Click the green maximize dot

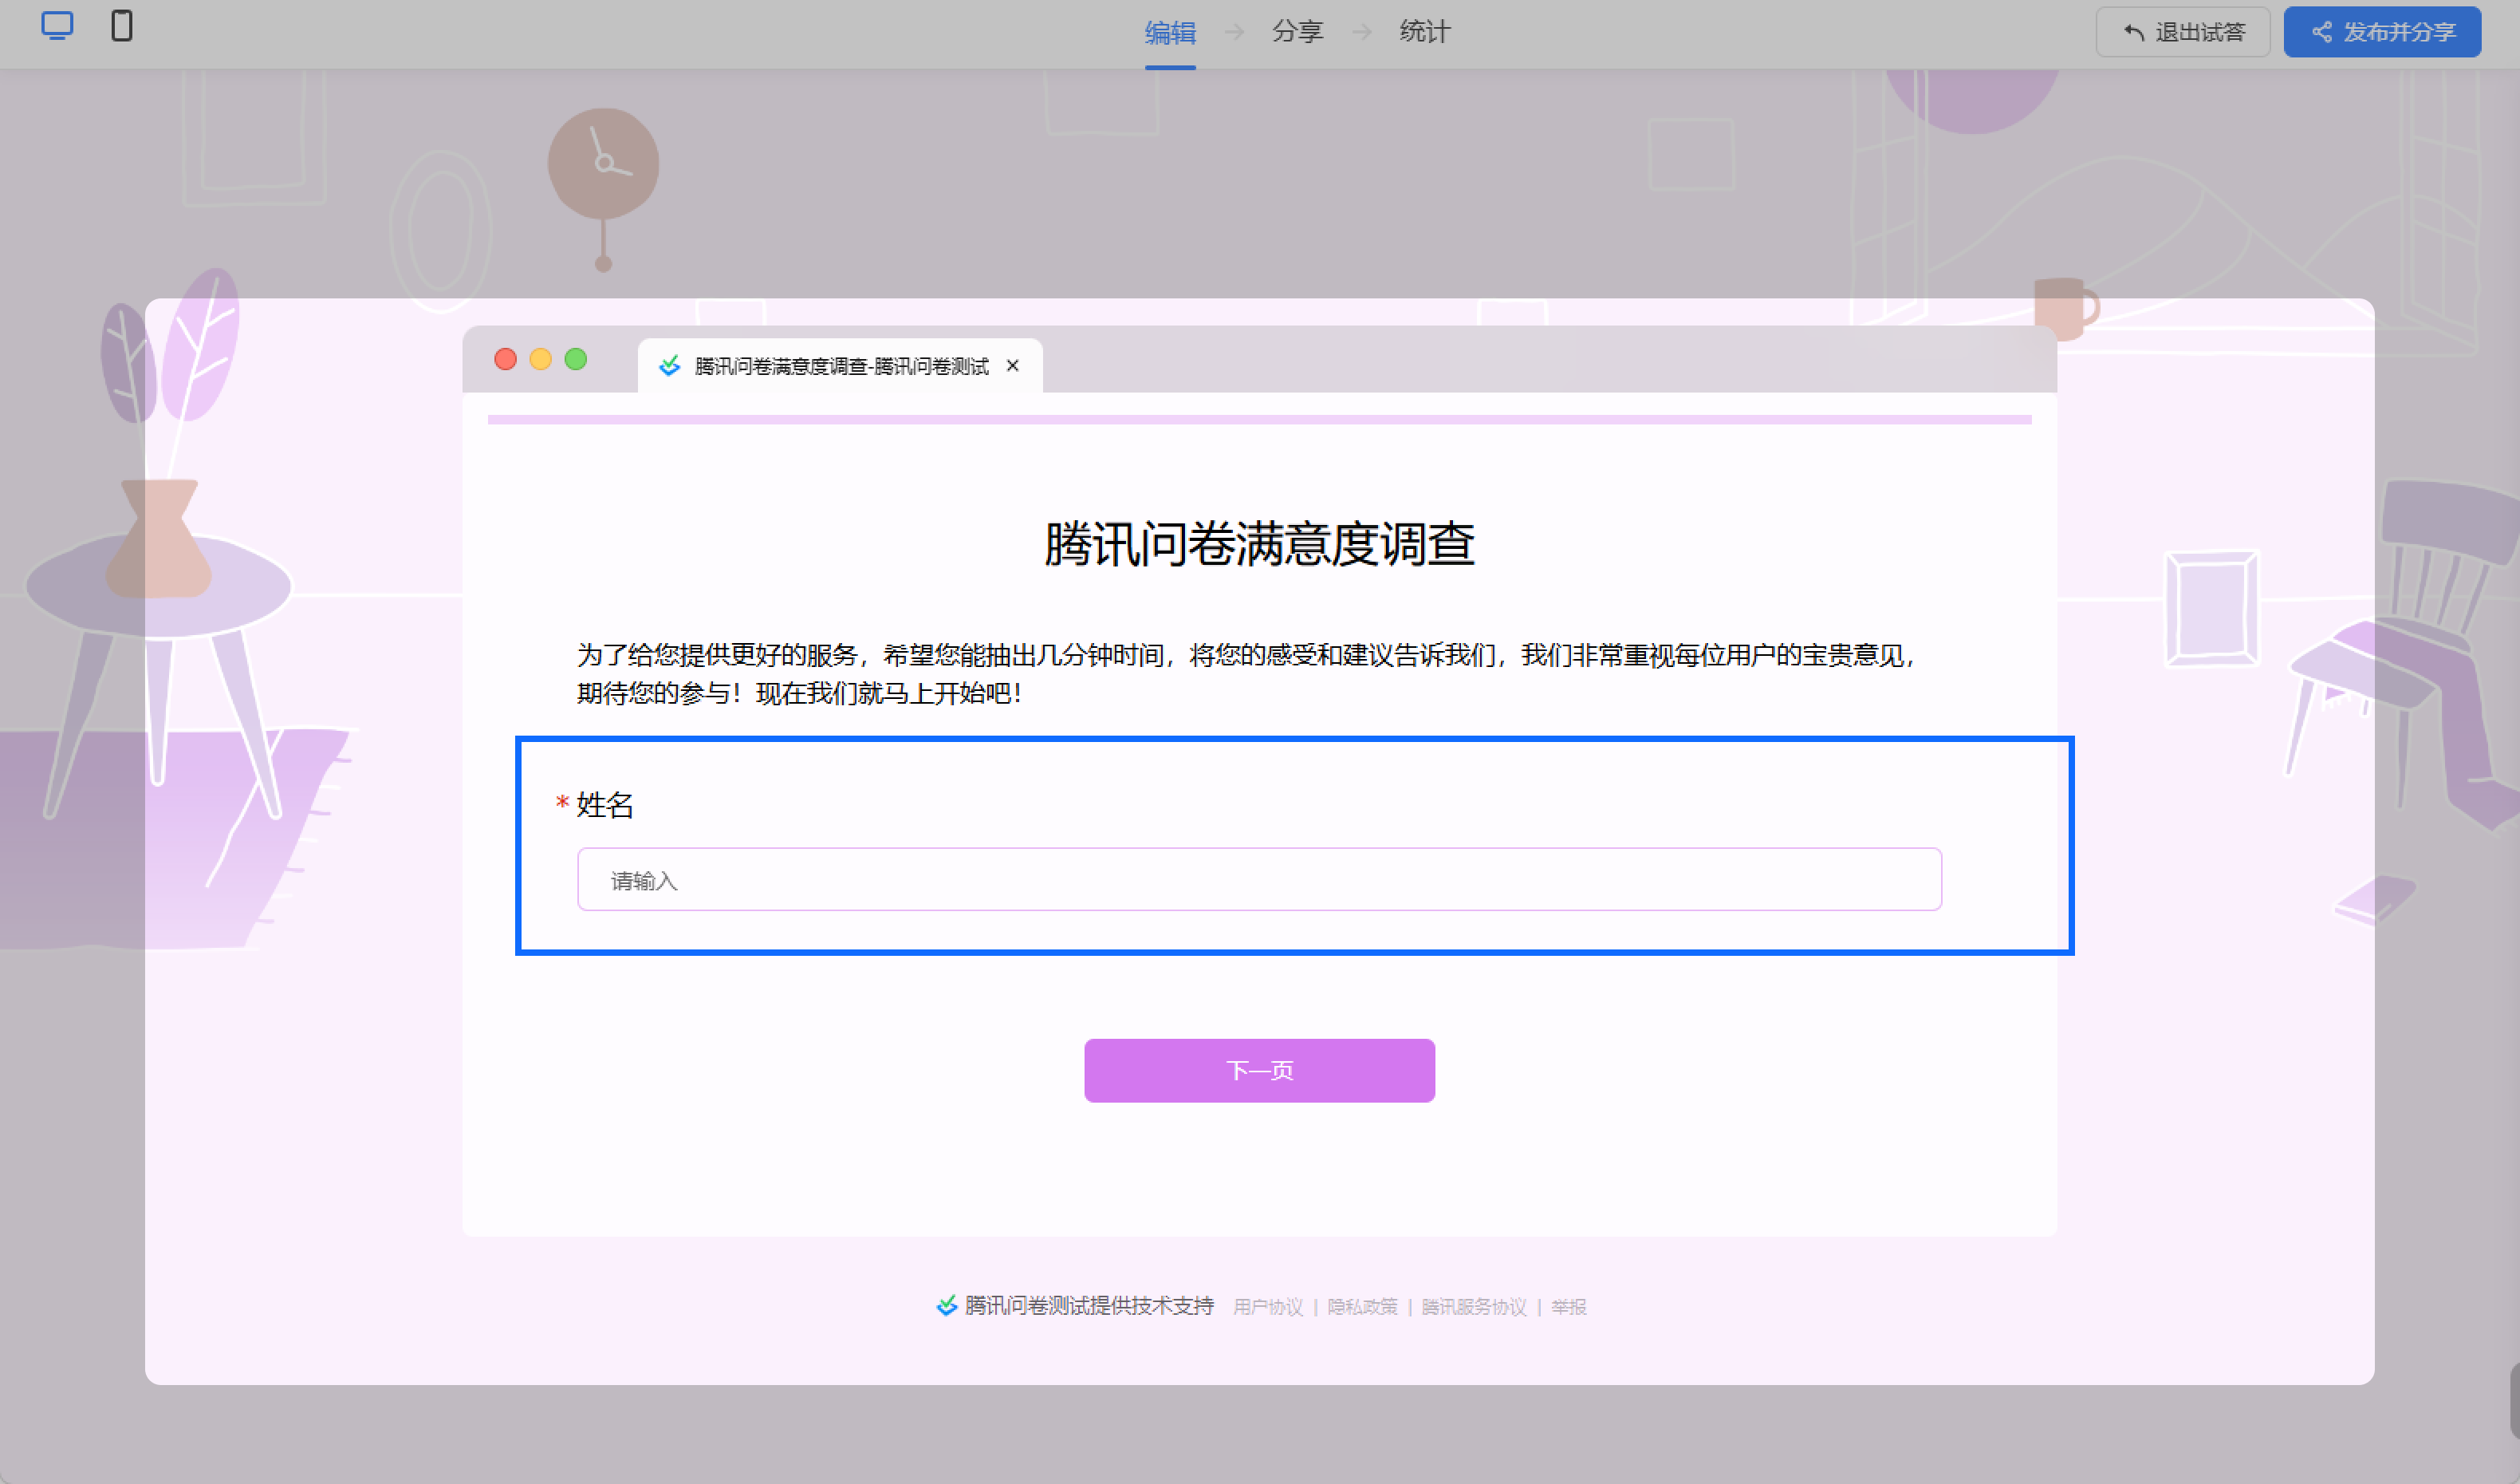[x=575, y=359]
